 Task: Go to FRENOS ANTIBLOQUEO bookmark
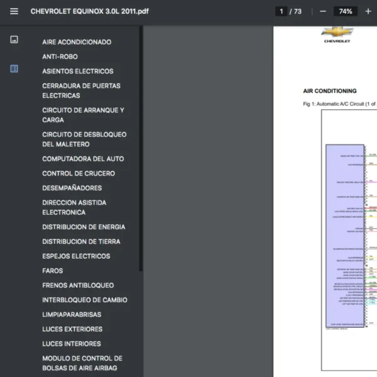pyautogui.click(x=78, y=285)
